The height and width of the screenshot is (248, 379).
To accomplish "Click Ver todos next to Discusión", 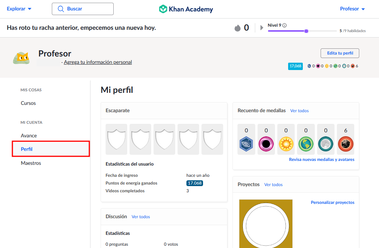I will click(x=141, y=217).
